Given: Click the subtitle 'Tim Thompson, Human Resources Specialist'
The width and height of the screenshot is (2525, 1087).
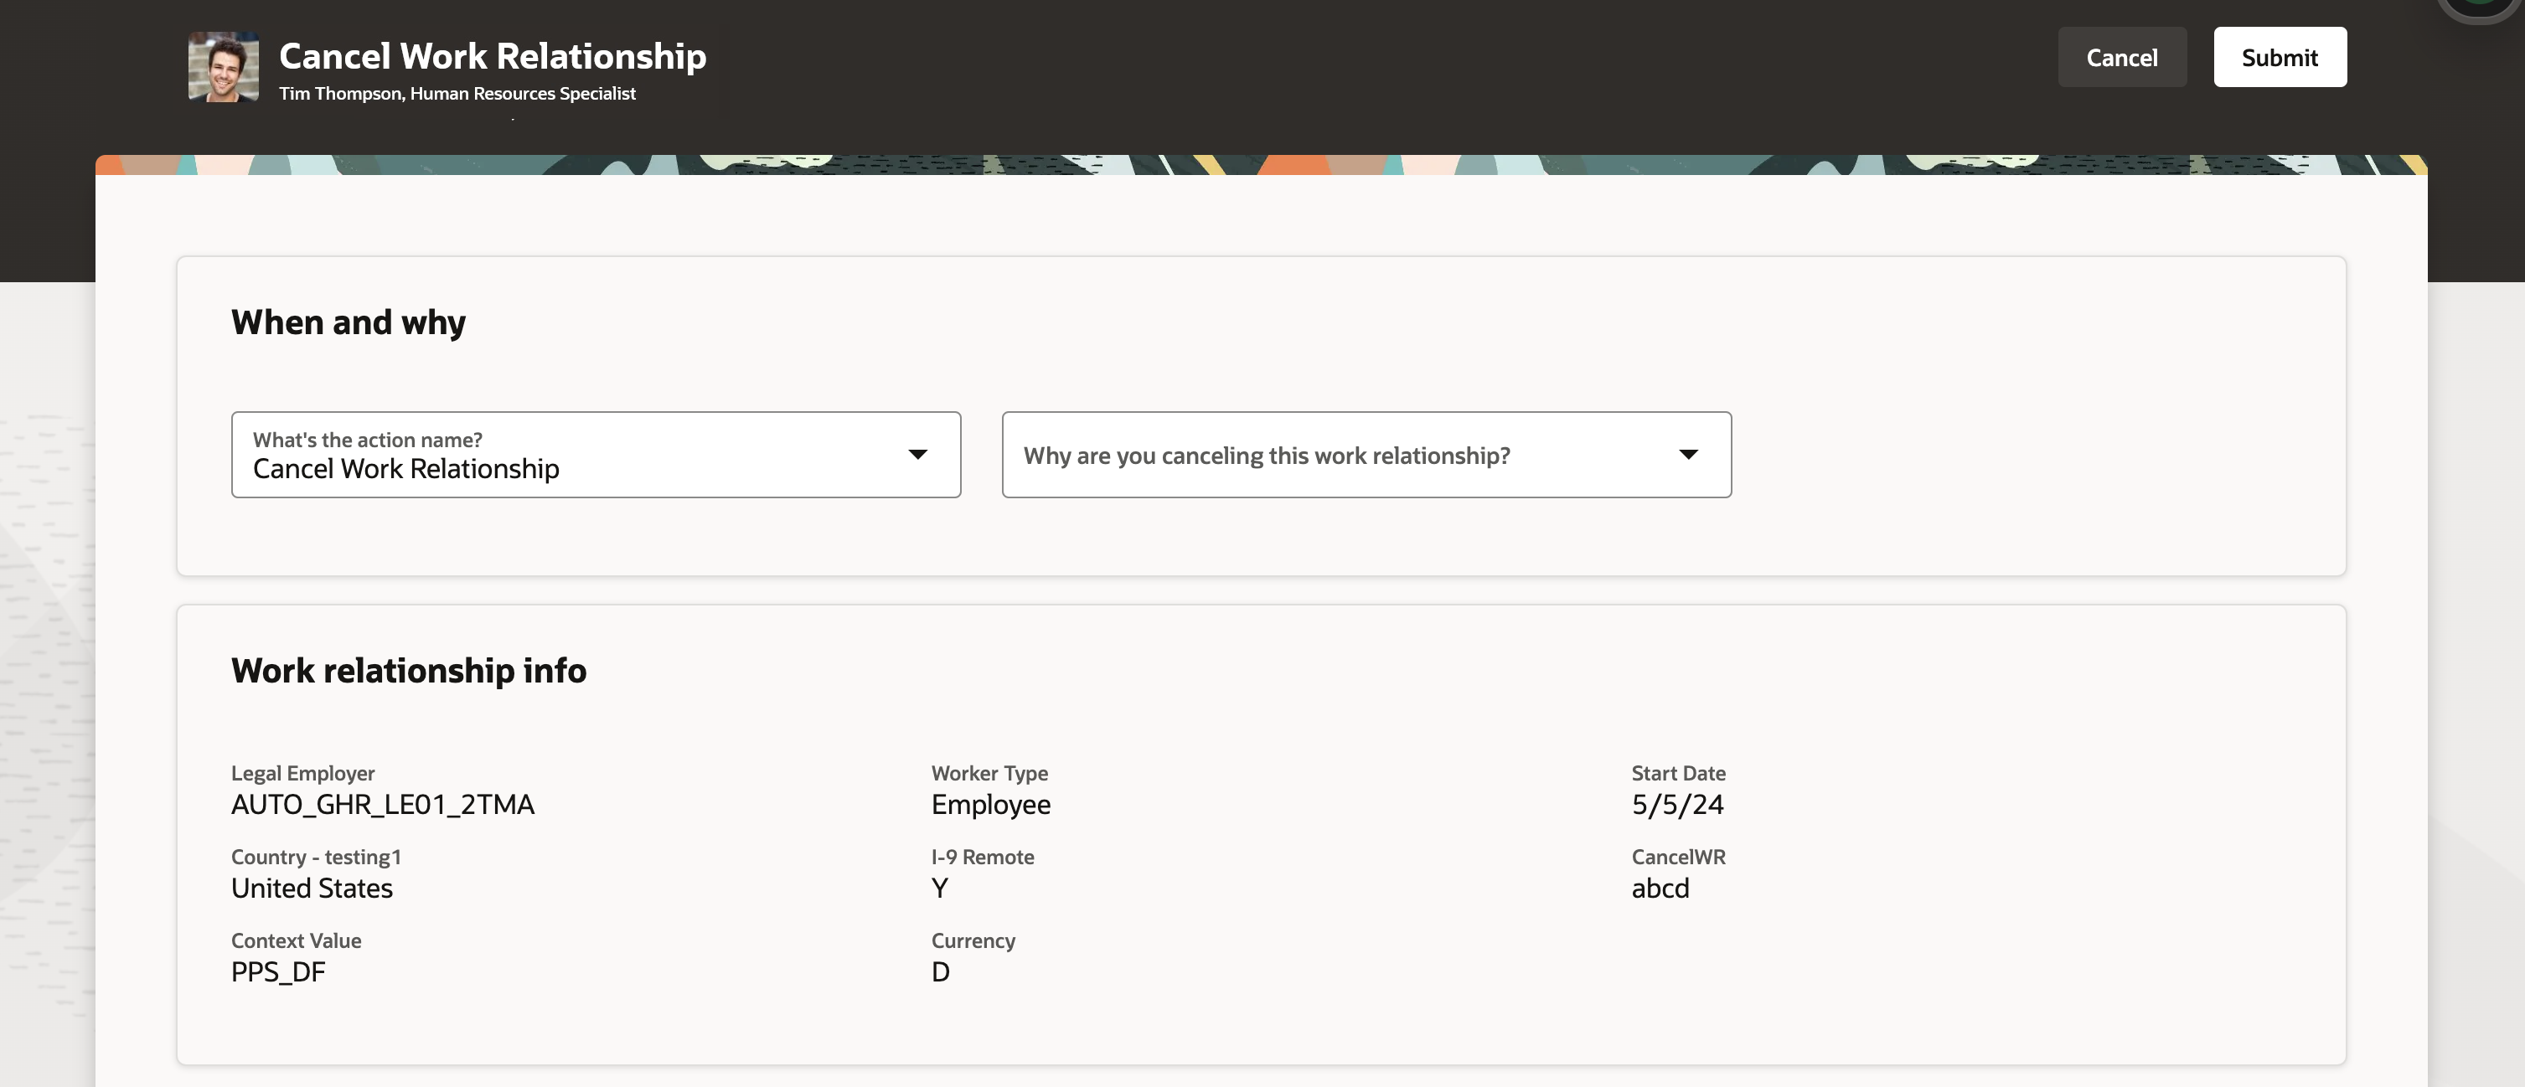Looking at the screenshot, I should (457, 94).
